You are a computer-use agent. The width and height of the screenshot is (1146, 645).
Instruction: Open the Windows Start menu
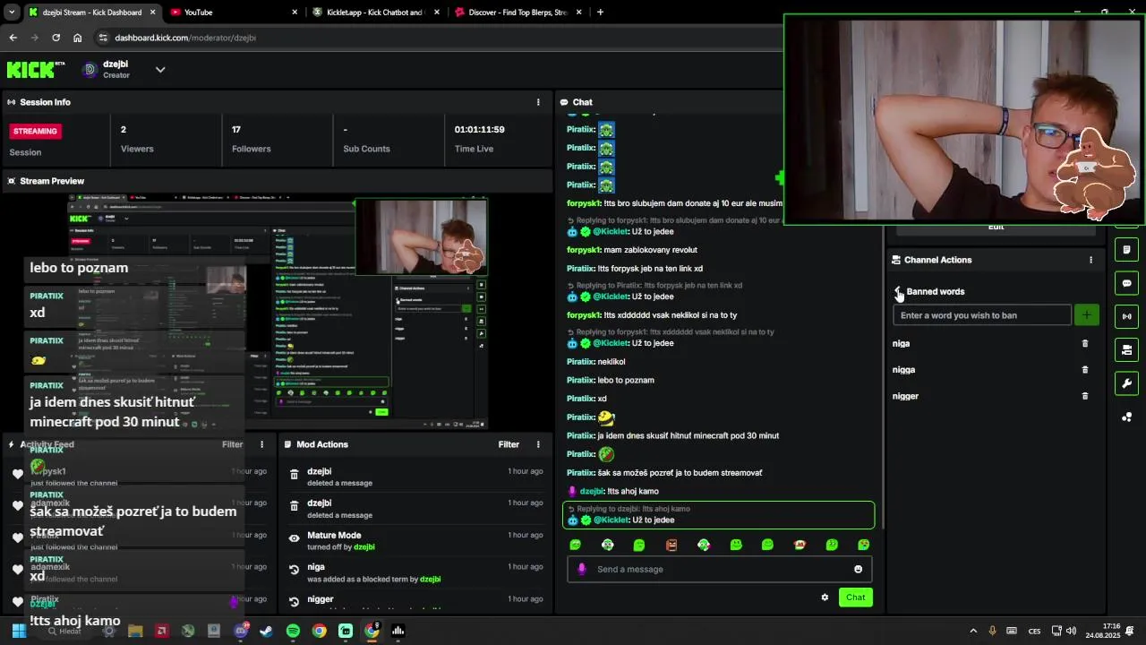pyautogui.click(x=19, y=631)
